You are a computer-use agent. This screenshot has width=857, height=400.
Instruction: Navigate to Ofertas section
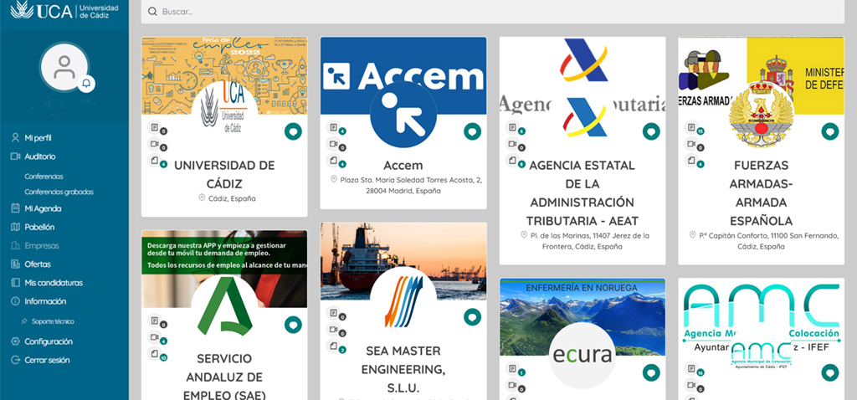tap(38, 264)
